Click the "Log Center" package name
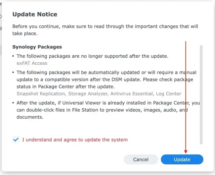215x175 pixels. coord(168,93)
